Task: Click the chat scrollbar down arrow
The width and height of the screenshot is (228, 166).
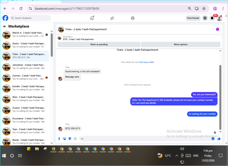Action: tap(220, 132)
